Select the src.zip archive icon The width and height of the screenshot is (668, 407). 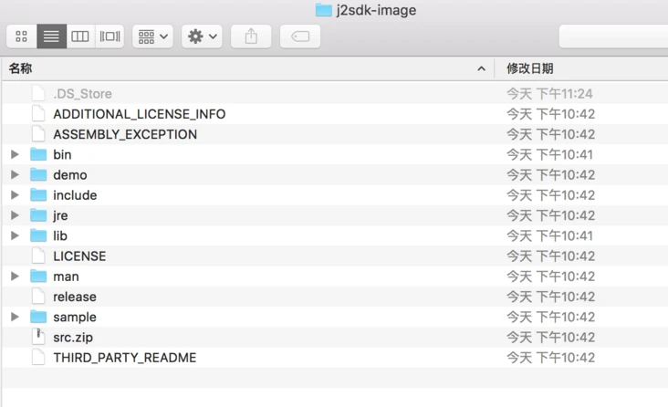pyautogui.click(x=38, y=337)
